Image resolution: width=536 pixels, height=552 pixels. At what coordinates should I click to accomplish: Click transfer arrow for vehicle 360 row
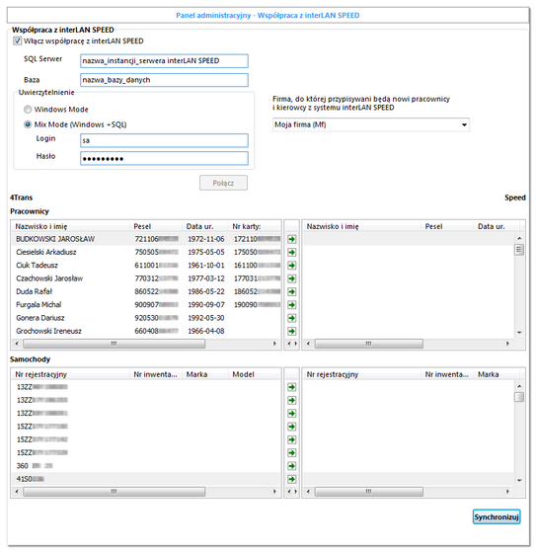tap(291, 466)
